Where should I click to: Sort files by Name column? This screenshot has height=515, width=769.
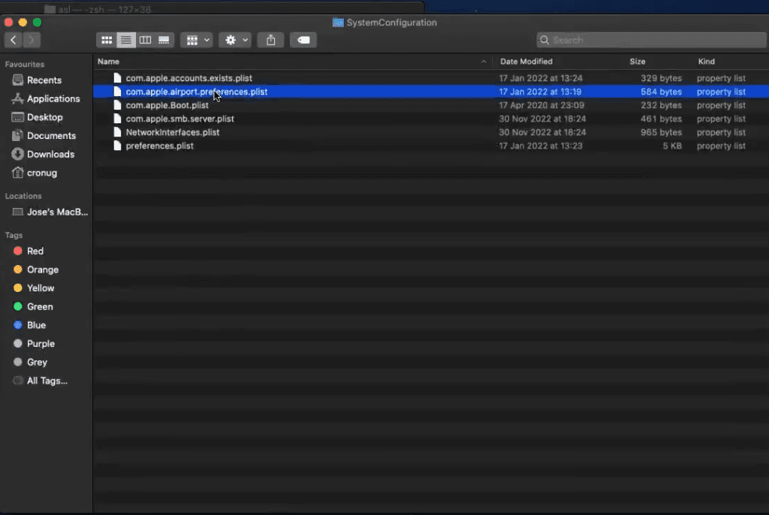[108, 62]
